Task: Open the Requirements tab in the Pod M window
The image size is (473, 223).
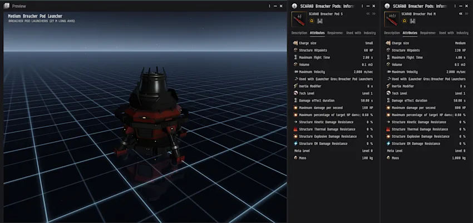Action: [x=428, y=33]
